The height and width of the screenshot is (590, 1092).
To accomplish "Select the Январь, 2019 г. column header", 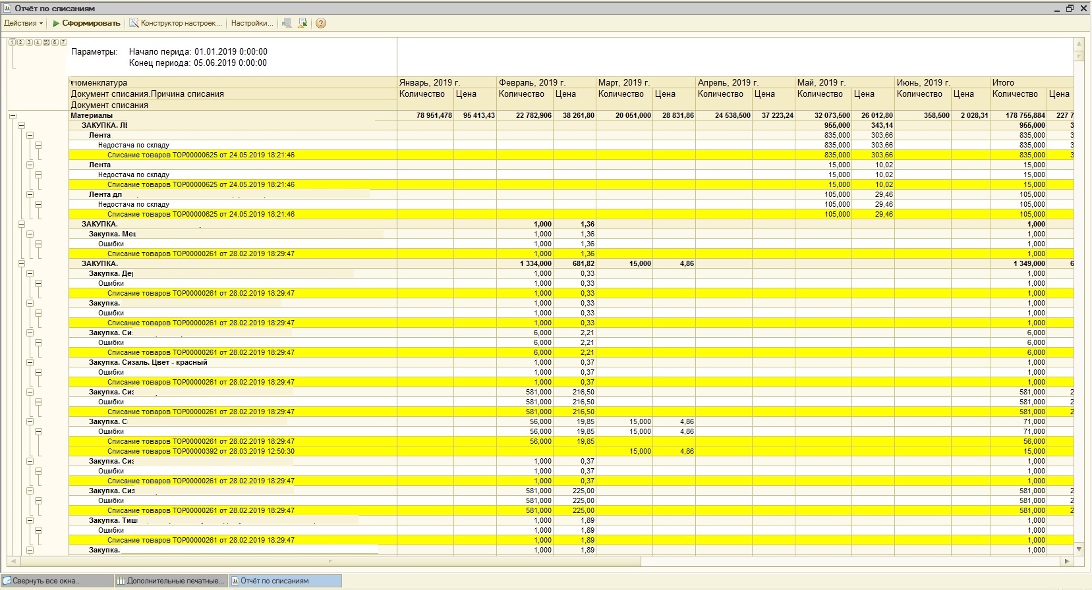I will [x=447, y=82].
